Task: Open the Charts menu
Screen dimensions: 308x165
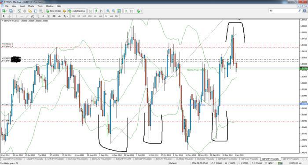Action: 31,6
